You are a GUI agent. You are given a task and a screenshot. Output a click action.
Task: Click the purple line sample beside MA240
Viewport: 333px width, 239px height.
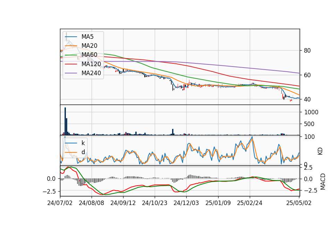[x=71, y=73]
